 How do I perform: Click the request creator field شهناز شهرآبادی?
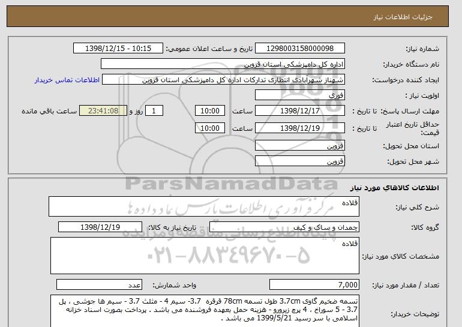[223, 80]
